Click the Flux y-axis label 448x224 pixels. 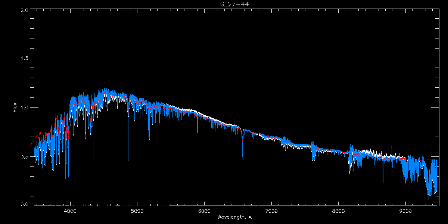tap(15, 108)
